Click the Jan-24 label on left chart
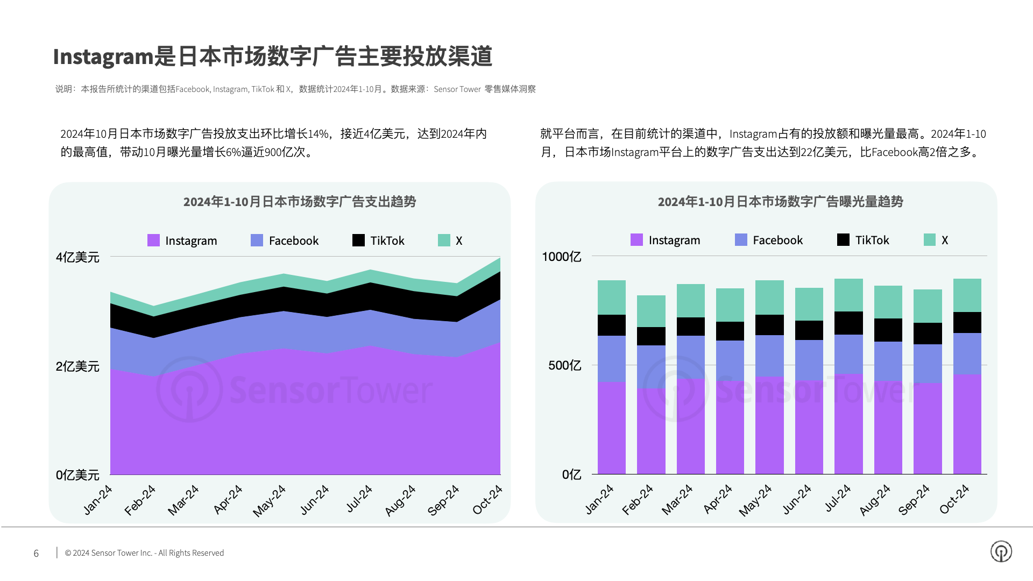 click(x=98, y=500)
